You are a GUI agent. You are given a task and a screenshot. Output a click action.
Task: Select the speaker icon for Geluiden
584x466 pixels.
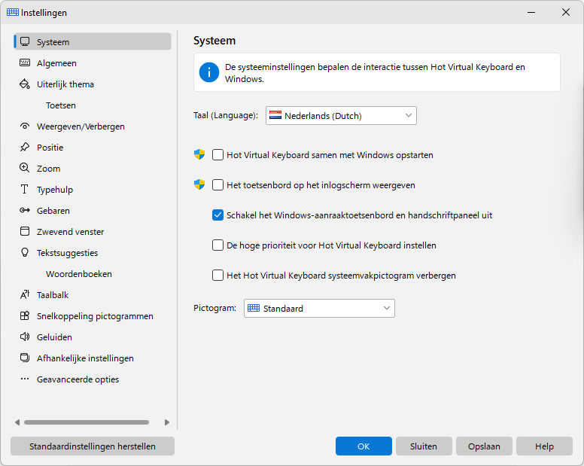click(25, 337)
